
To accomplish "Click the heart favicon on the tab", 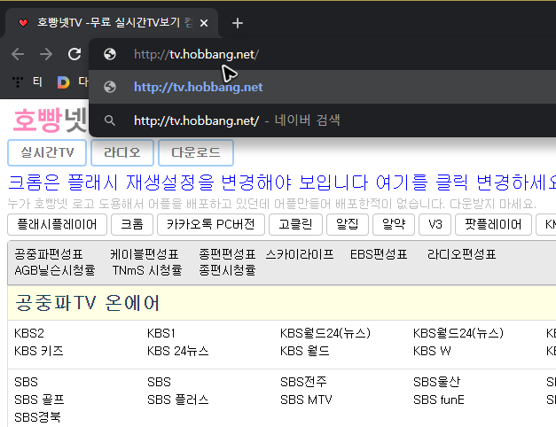I will 23,23.
